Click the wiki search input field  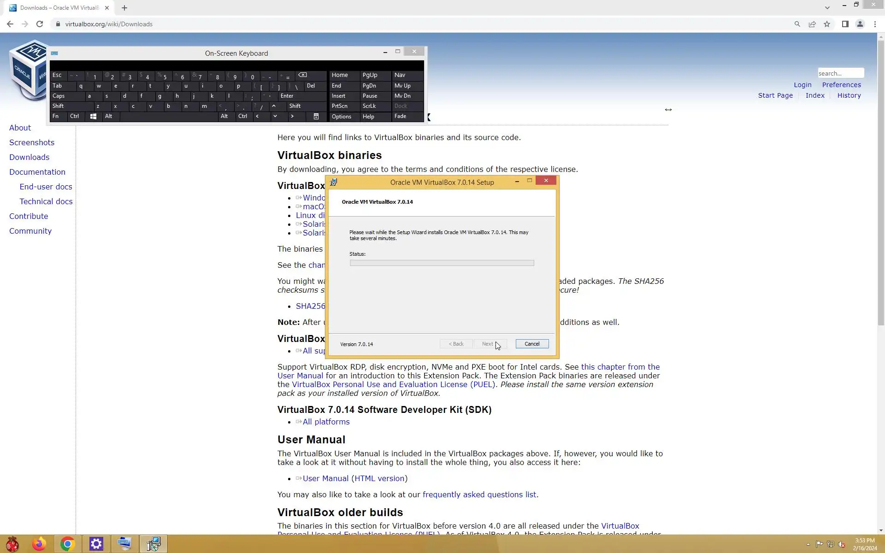coord(840,73)
